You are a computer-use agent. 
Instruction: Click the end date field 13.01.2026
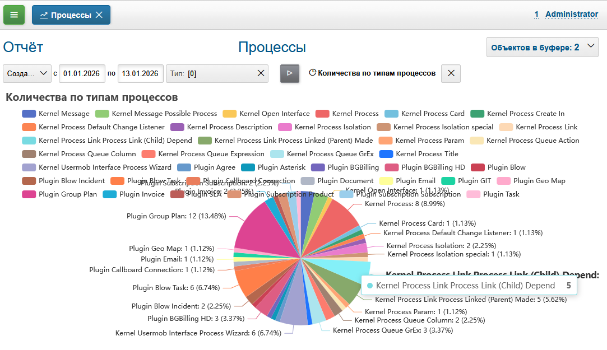tap(140, 73)
